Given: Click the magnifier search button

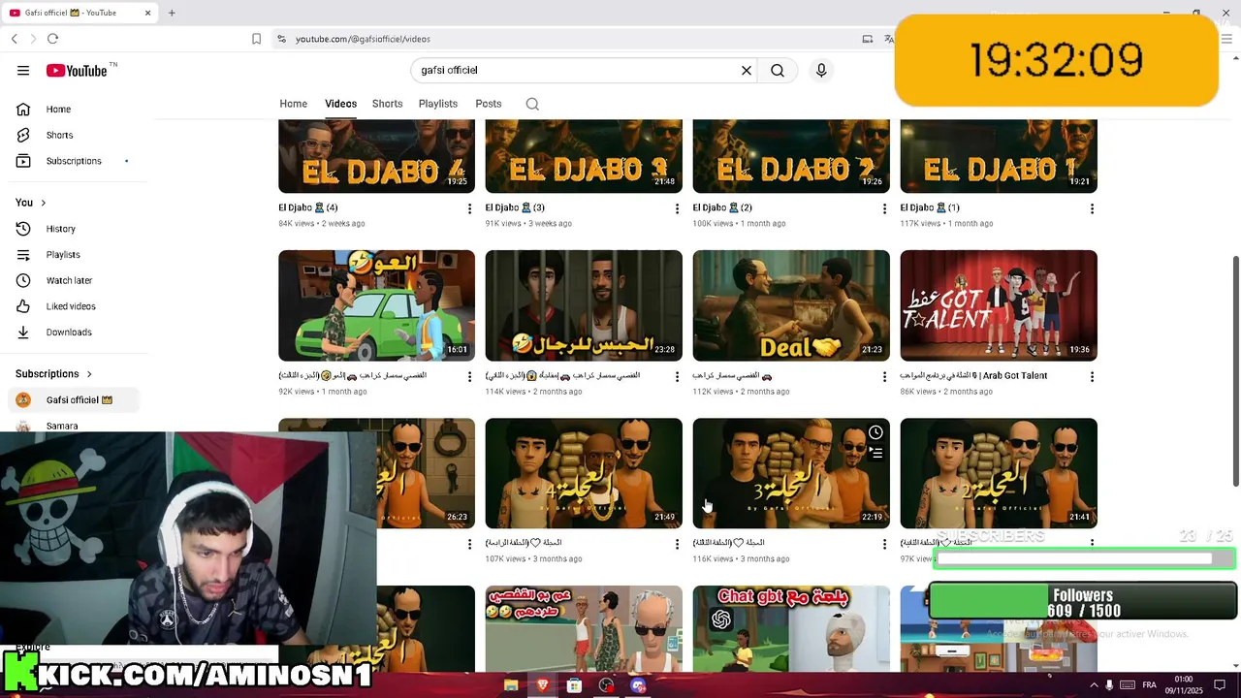Looking at the screenshot, I should click(x=778, y=70).
